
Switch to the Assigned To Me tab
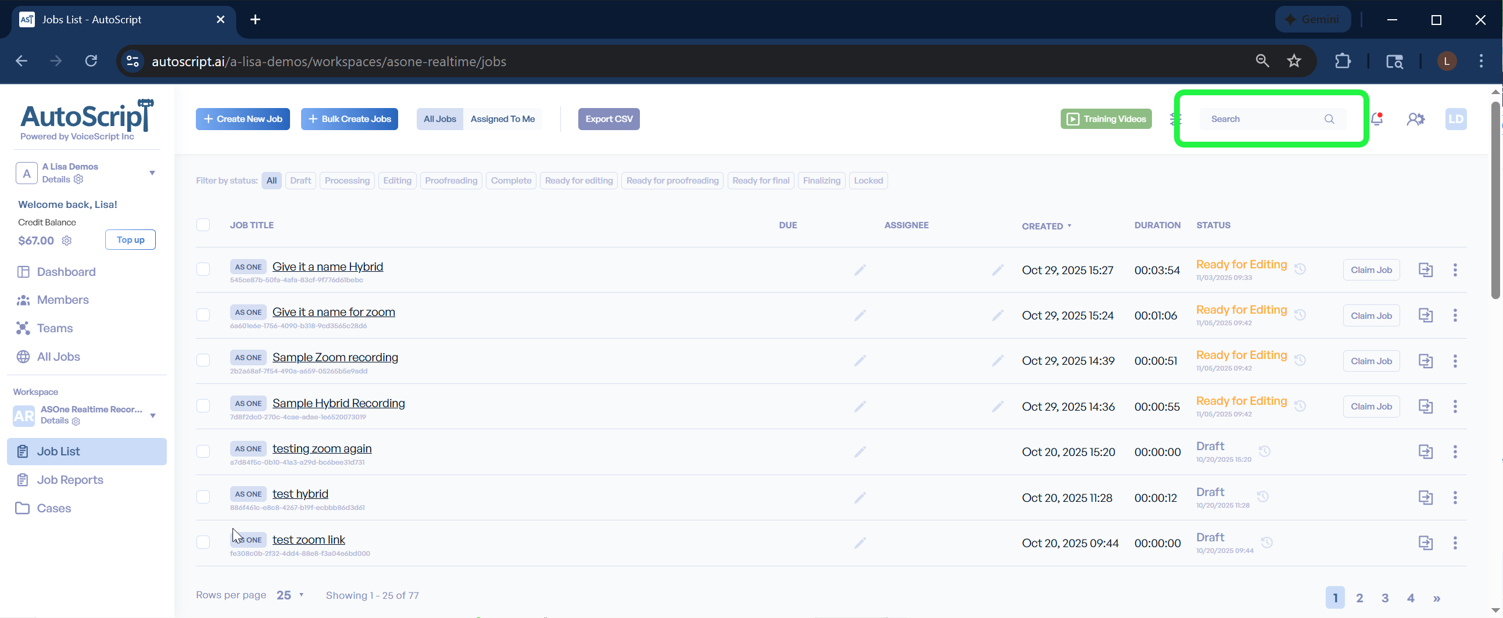[x=502, y=119]
